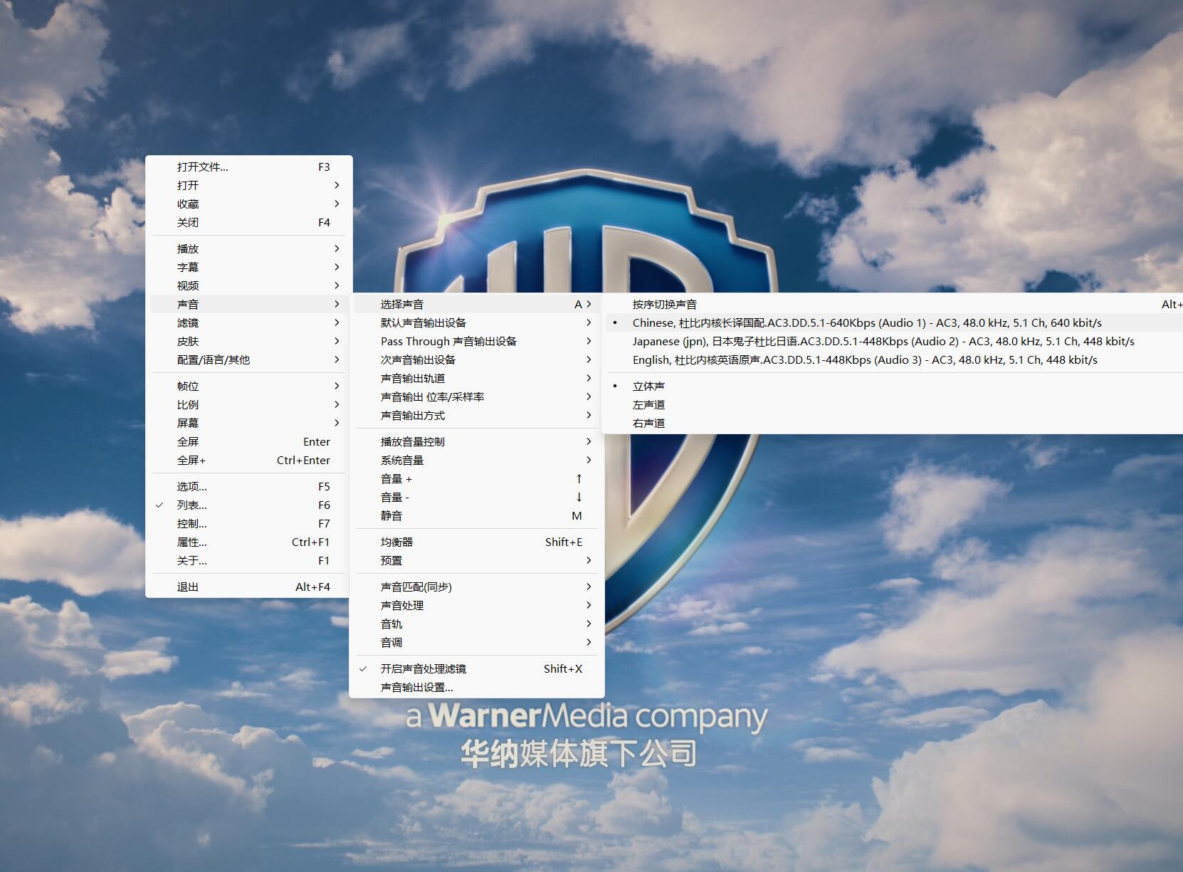Expand the 滤镜 submenu

click(249, 322)
